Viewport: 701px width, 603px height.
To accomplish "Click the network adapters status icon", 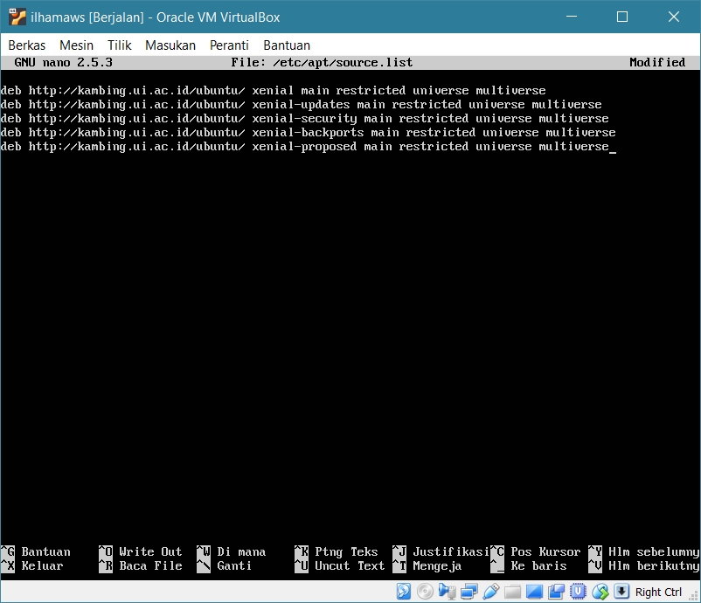I will click(x=468, y=592).
